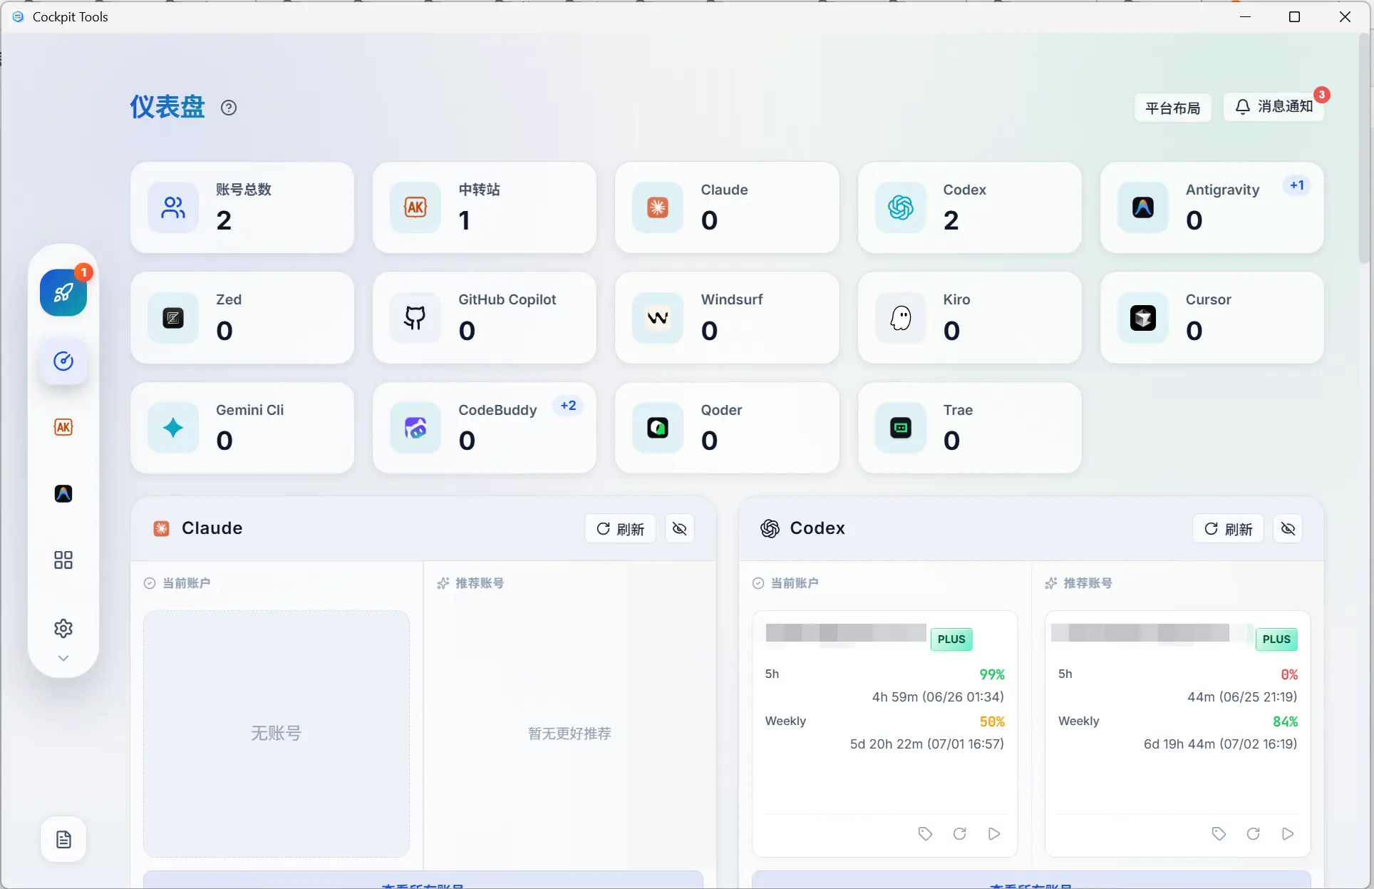Open the Zed stat card
This screenshot has width=1374, height=889.
pyautogui.click(x=242, y=318)
